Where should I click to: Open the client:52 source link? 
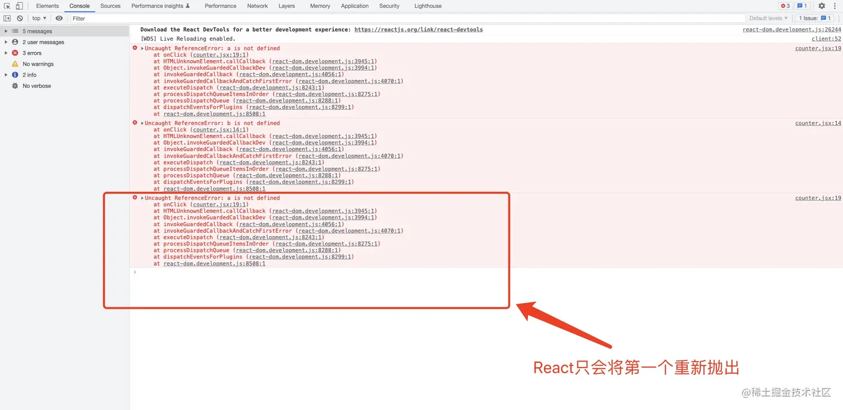(826, 39)
